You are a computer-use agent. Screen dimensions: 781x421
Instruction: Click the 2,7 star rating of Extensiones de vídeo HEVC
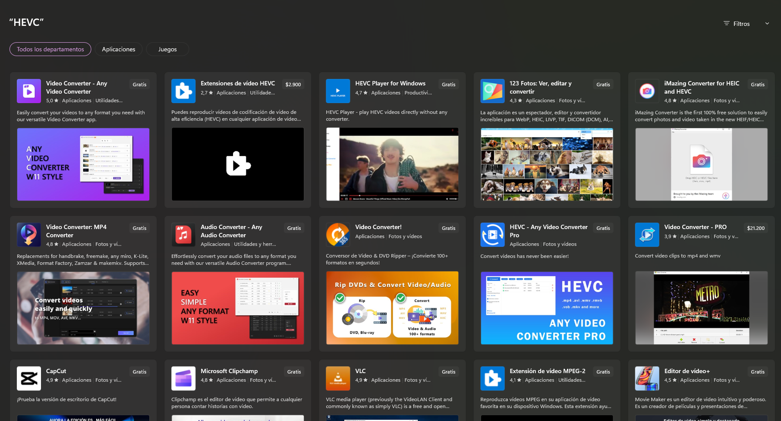pyautogui.click(x=207, y=93)
